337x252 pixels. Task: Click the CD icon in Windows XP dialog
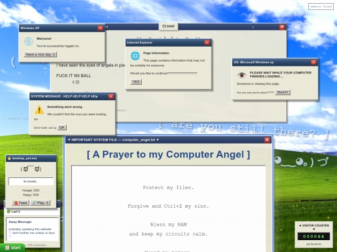point(29,42)
